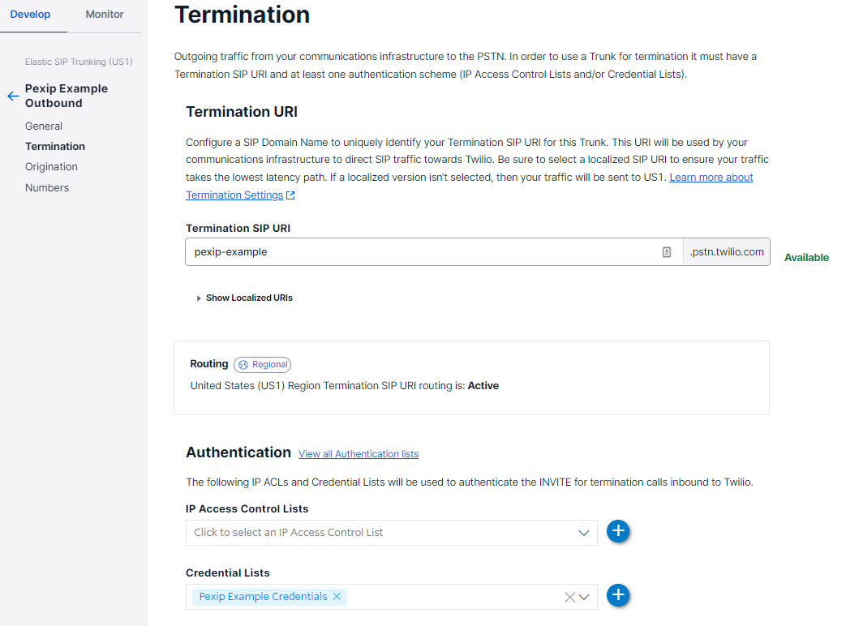846x626 pixels.
Task: Click the Elastic SIP Trunking (US1) breadcrumb
Action: (79, 62)
